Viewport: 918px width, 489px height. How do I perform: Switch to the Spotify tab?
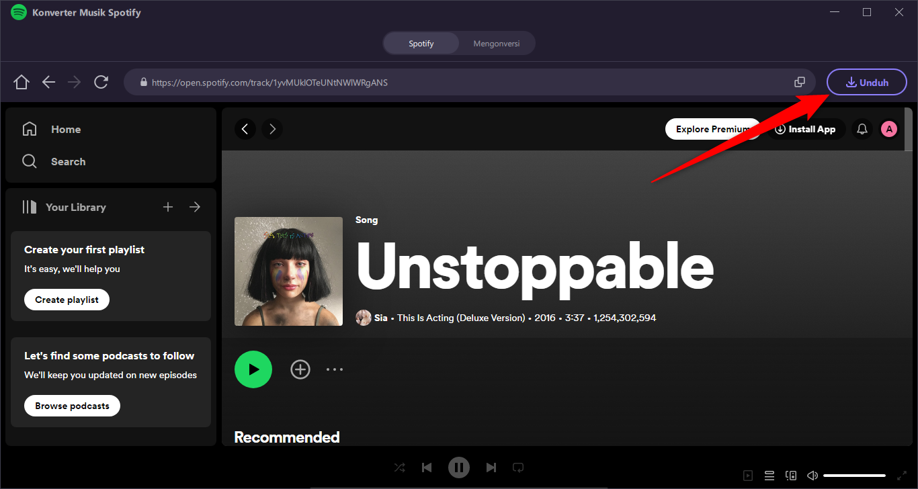(x=421, y=44)
